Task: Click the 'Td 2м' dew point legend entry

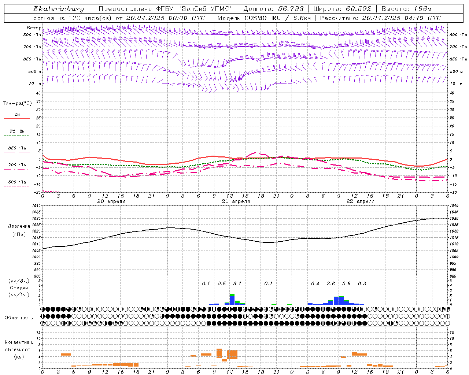Action: (17, 131)
